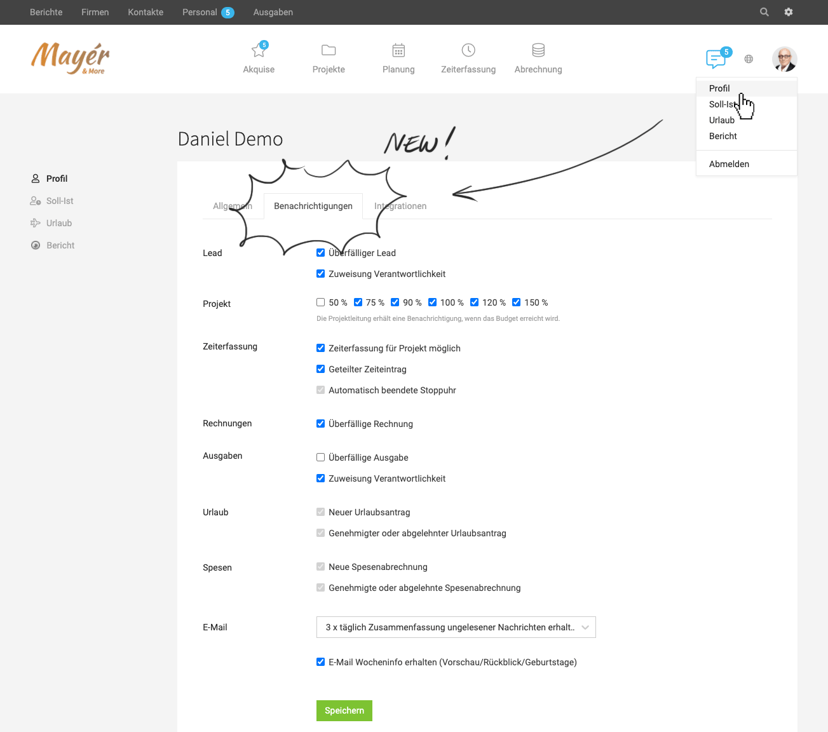
Task: Click the budget notification hint text
Action: 438,318
